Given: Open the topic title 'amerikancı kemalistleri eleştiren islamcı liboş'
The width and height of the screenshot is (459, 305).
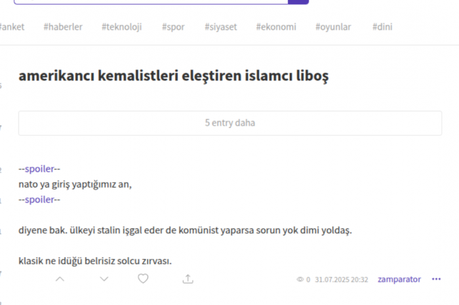Looking at the screenshot, I should point(174,76).
